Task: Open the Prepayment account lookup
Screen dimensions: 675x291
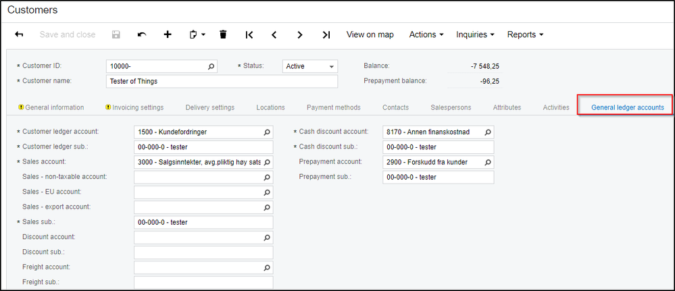Action: click(x=488, y=162)
